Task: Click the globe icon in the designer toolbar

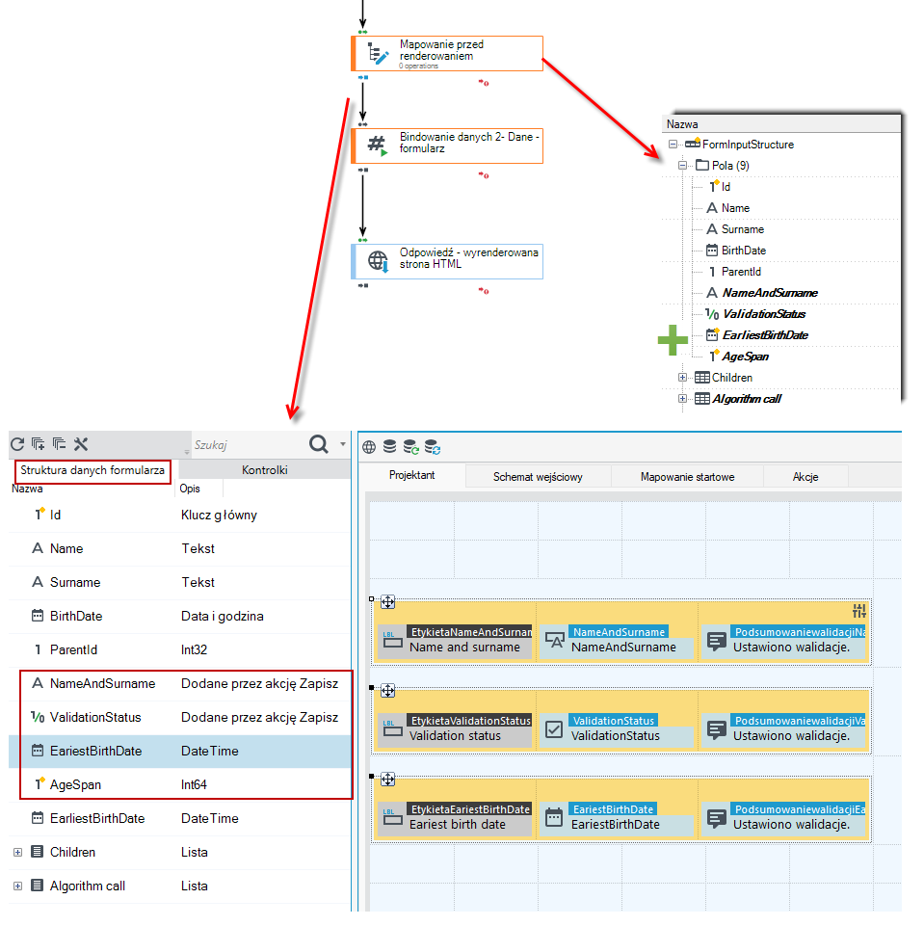Action: click(x=369, y=447)
